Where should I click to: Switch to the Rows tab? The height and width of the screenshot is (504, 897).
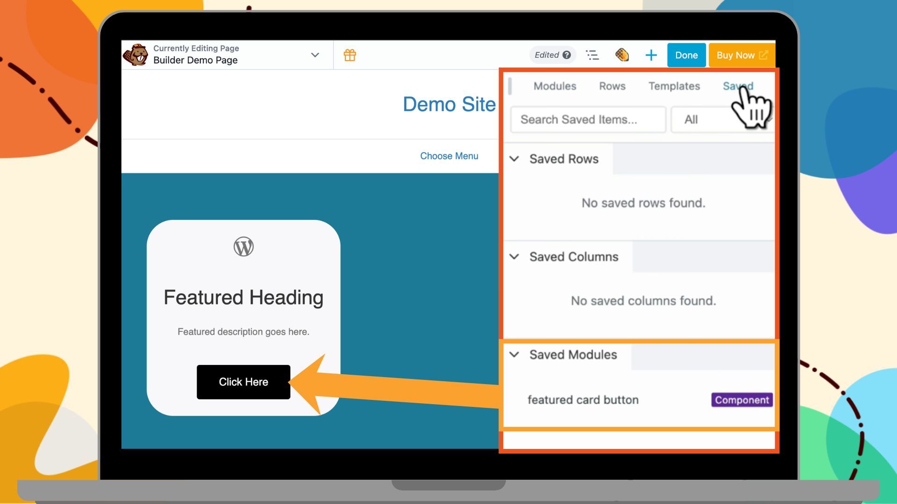pyautogui.click(x=612, y=86)
